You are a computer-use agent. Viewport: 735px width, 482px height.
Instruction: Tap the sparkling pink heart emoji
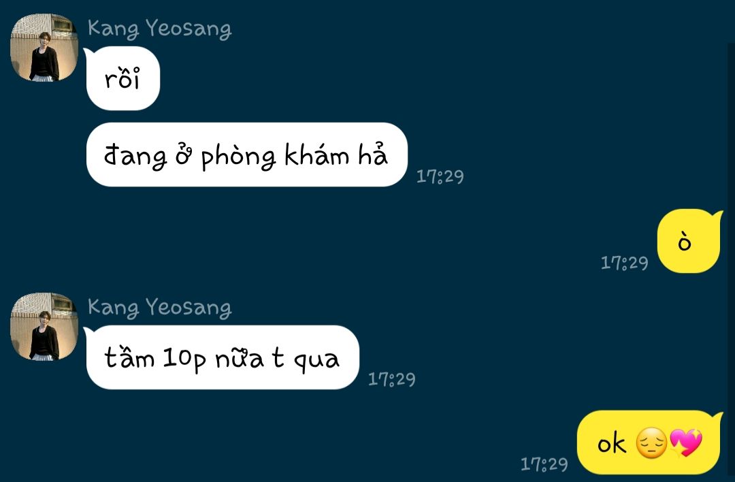tap(686, 443)
